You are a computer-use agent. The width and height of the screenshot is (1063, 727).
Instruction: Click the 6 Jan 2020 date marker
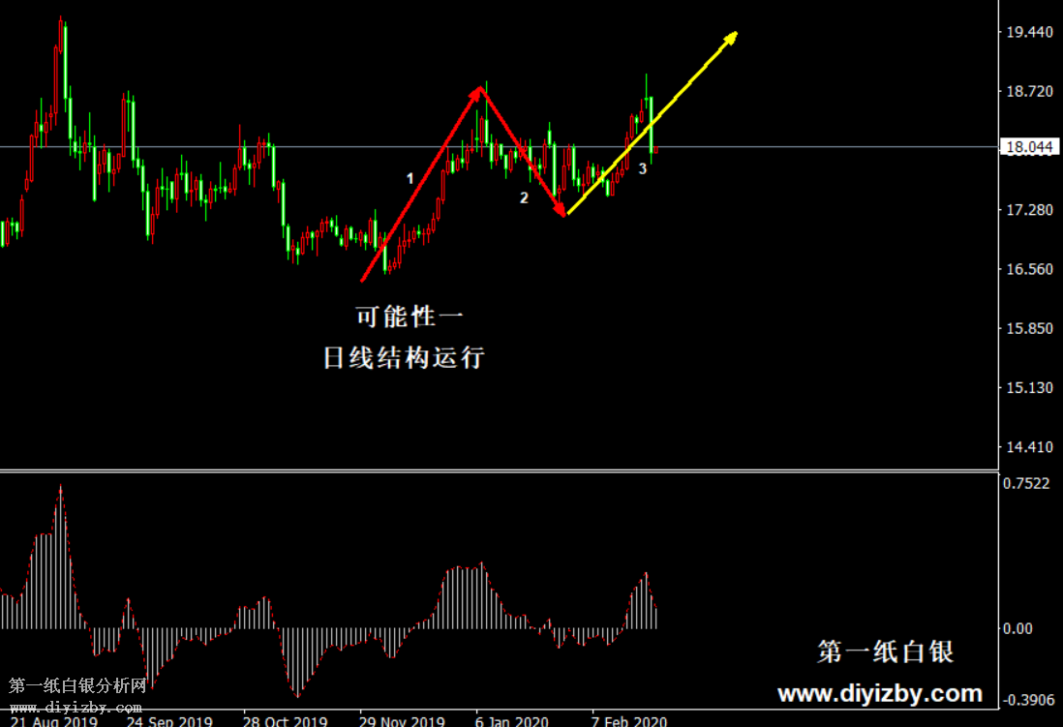511,720
